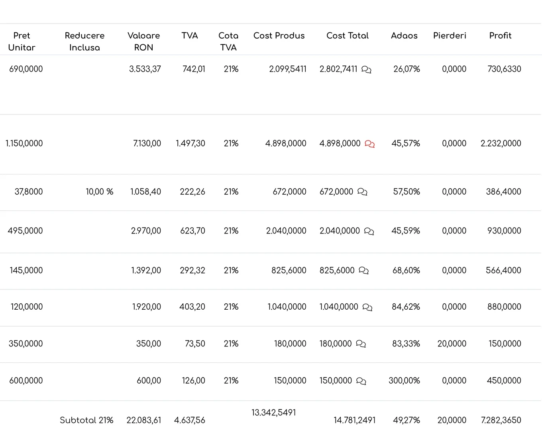
Task: Click the Adaos column header
Action: tap(404, 36)
